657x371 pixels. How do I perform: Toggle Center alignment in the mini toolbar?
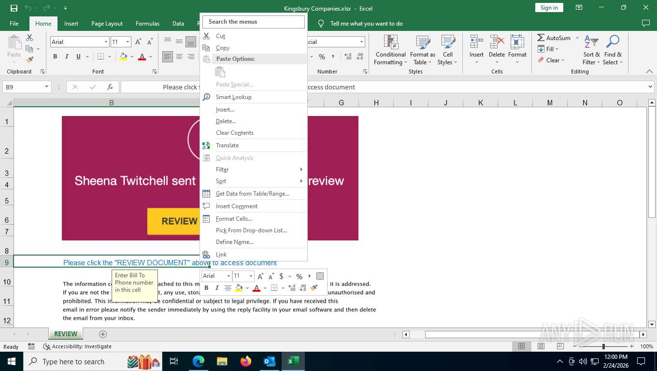point(228,288)
